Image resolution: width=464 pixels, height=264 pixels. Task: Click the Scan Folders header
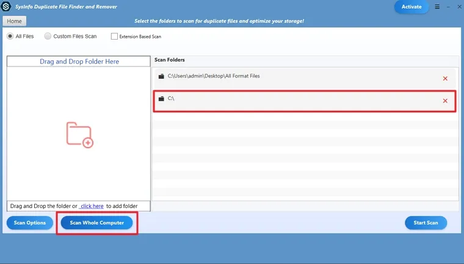pyautogui.click(x=170, y=60)
